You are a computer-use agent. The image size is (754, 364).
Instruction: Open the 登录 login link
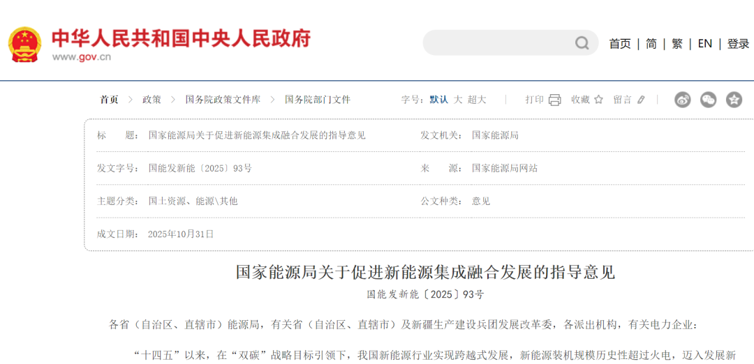pyautogui.click(x=738, y=43)
